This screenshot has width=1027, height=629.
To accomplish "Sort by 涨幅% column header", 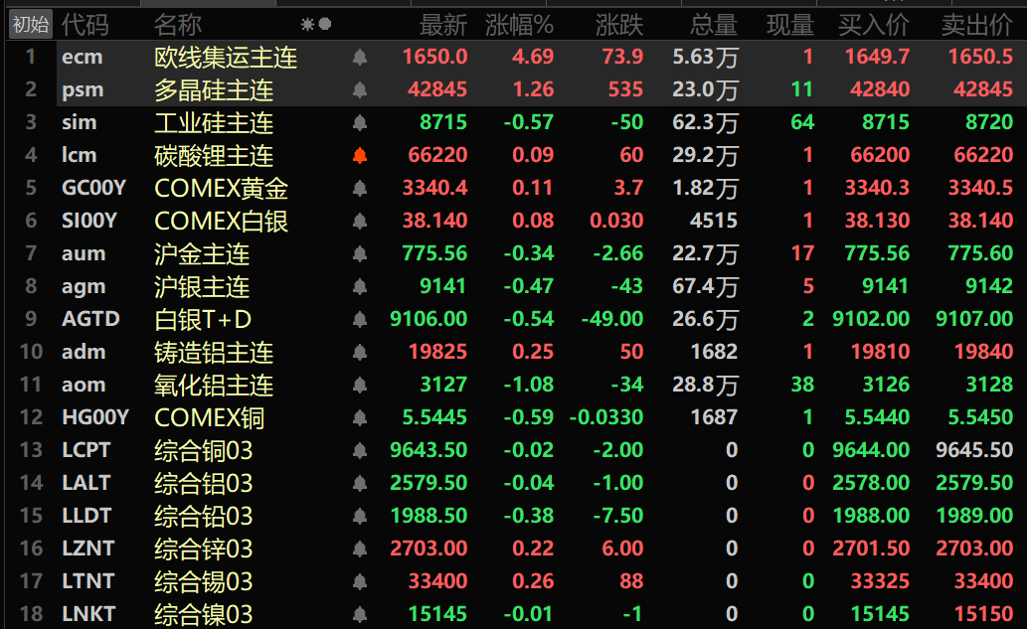I will (519, 26).
